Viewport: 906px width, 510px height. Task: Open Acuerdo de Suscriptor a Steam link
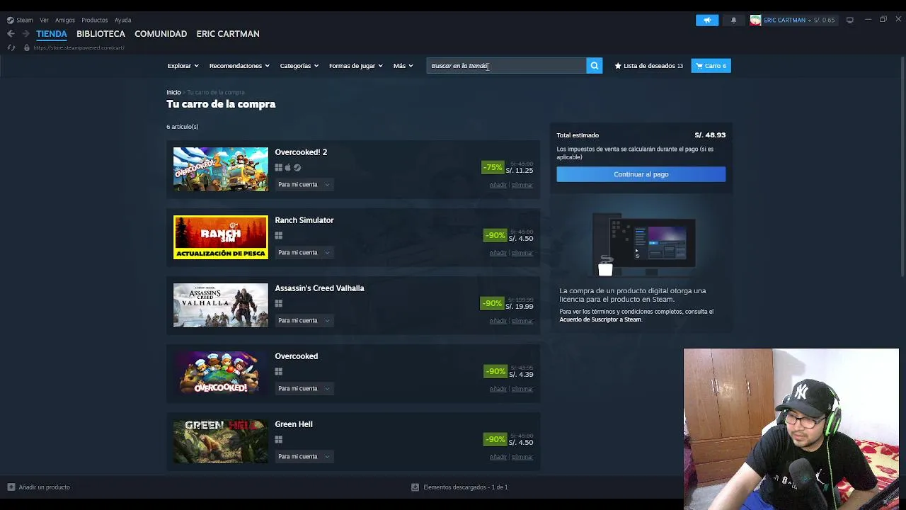[600, 319]
